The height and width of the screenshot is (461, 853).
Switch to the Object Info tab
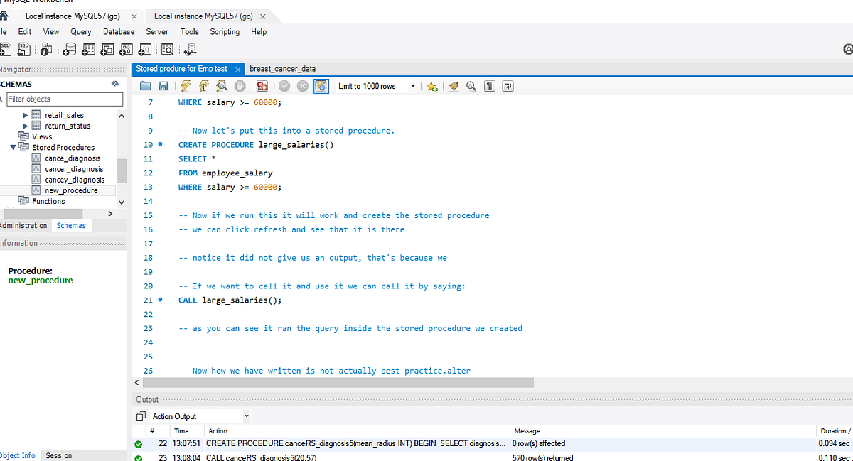[18, 455]
